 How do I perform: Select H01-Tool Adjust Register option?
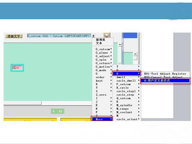click(165, 74)
